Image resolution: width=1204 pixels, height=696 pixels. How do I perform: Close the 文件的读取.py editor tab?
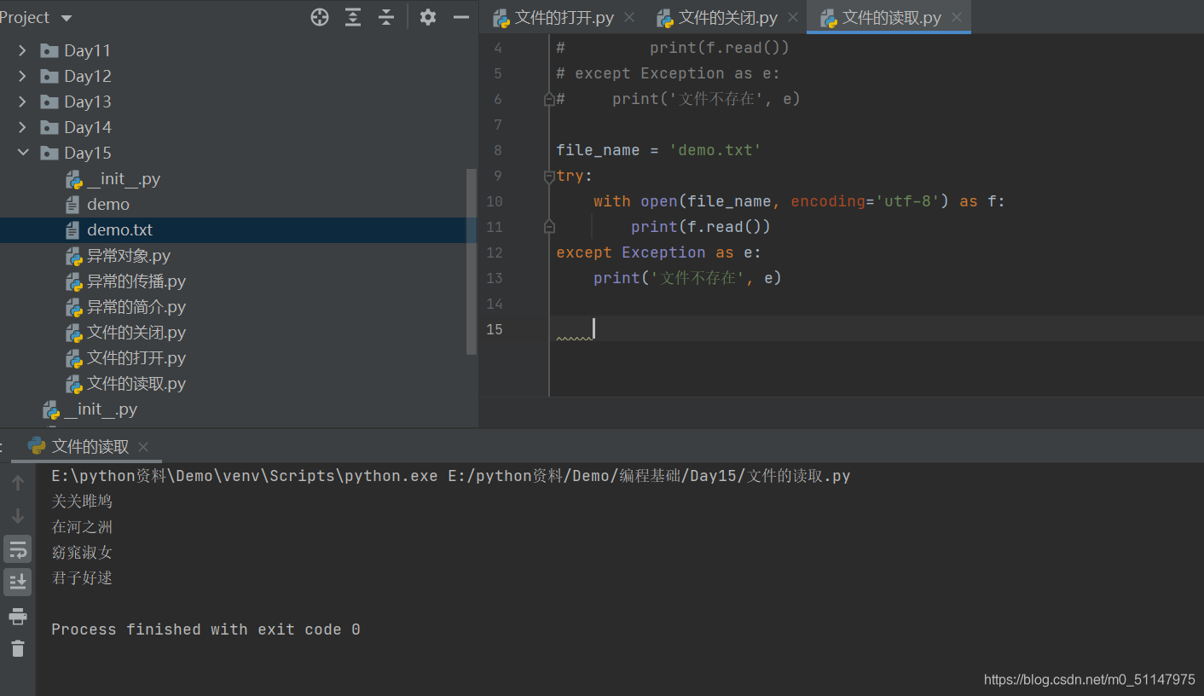click(x=957, y=17)
